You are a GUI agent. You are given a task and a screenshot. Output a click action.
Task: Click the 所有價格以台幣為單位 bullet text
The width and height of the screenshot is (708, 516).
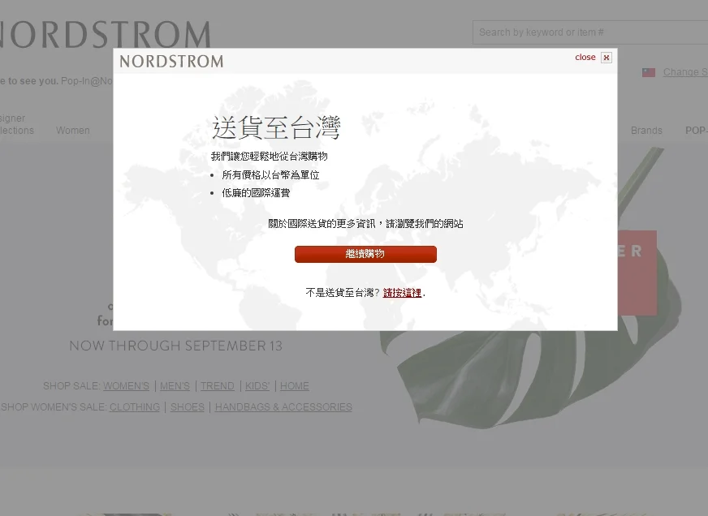coord(270,175)
